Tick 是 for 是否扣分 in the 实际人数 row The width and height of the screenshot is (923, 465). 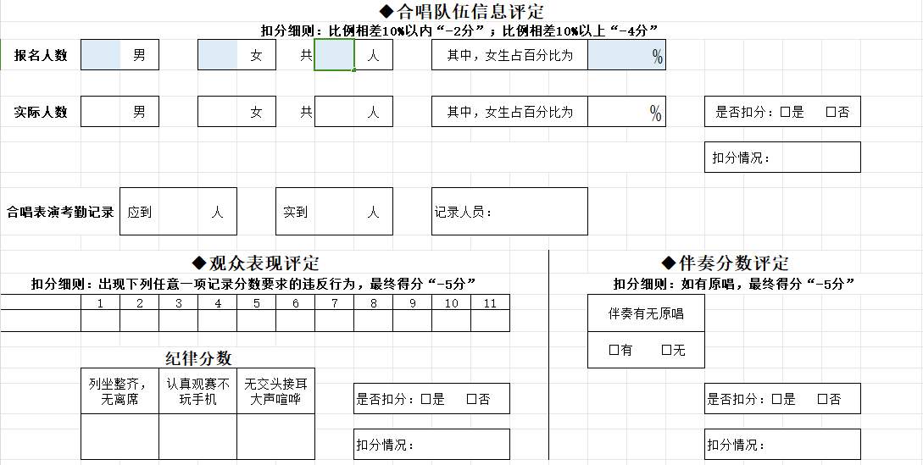click(x=785, y=112)
